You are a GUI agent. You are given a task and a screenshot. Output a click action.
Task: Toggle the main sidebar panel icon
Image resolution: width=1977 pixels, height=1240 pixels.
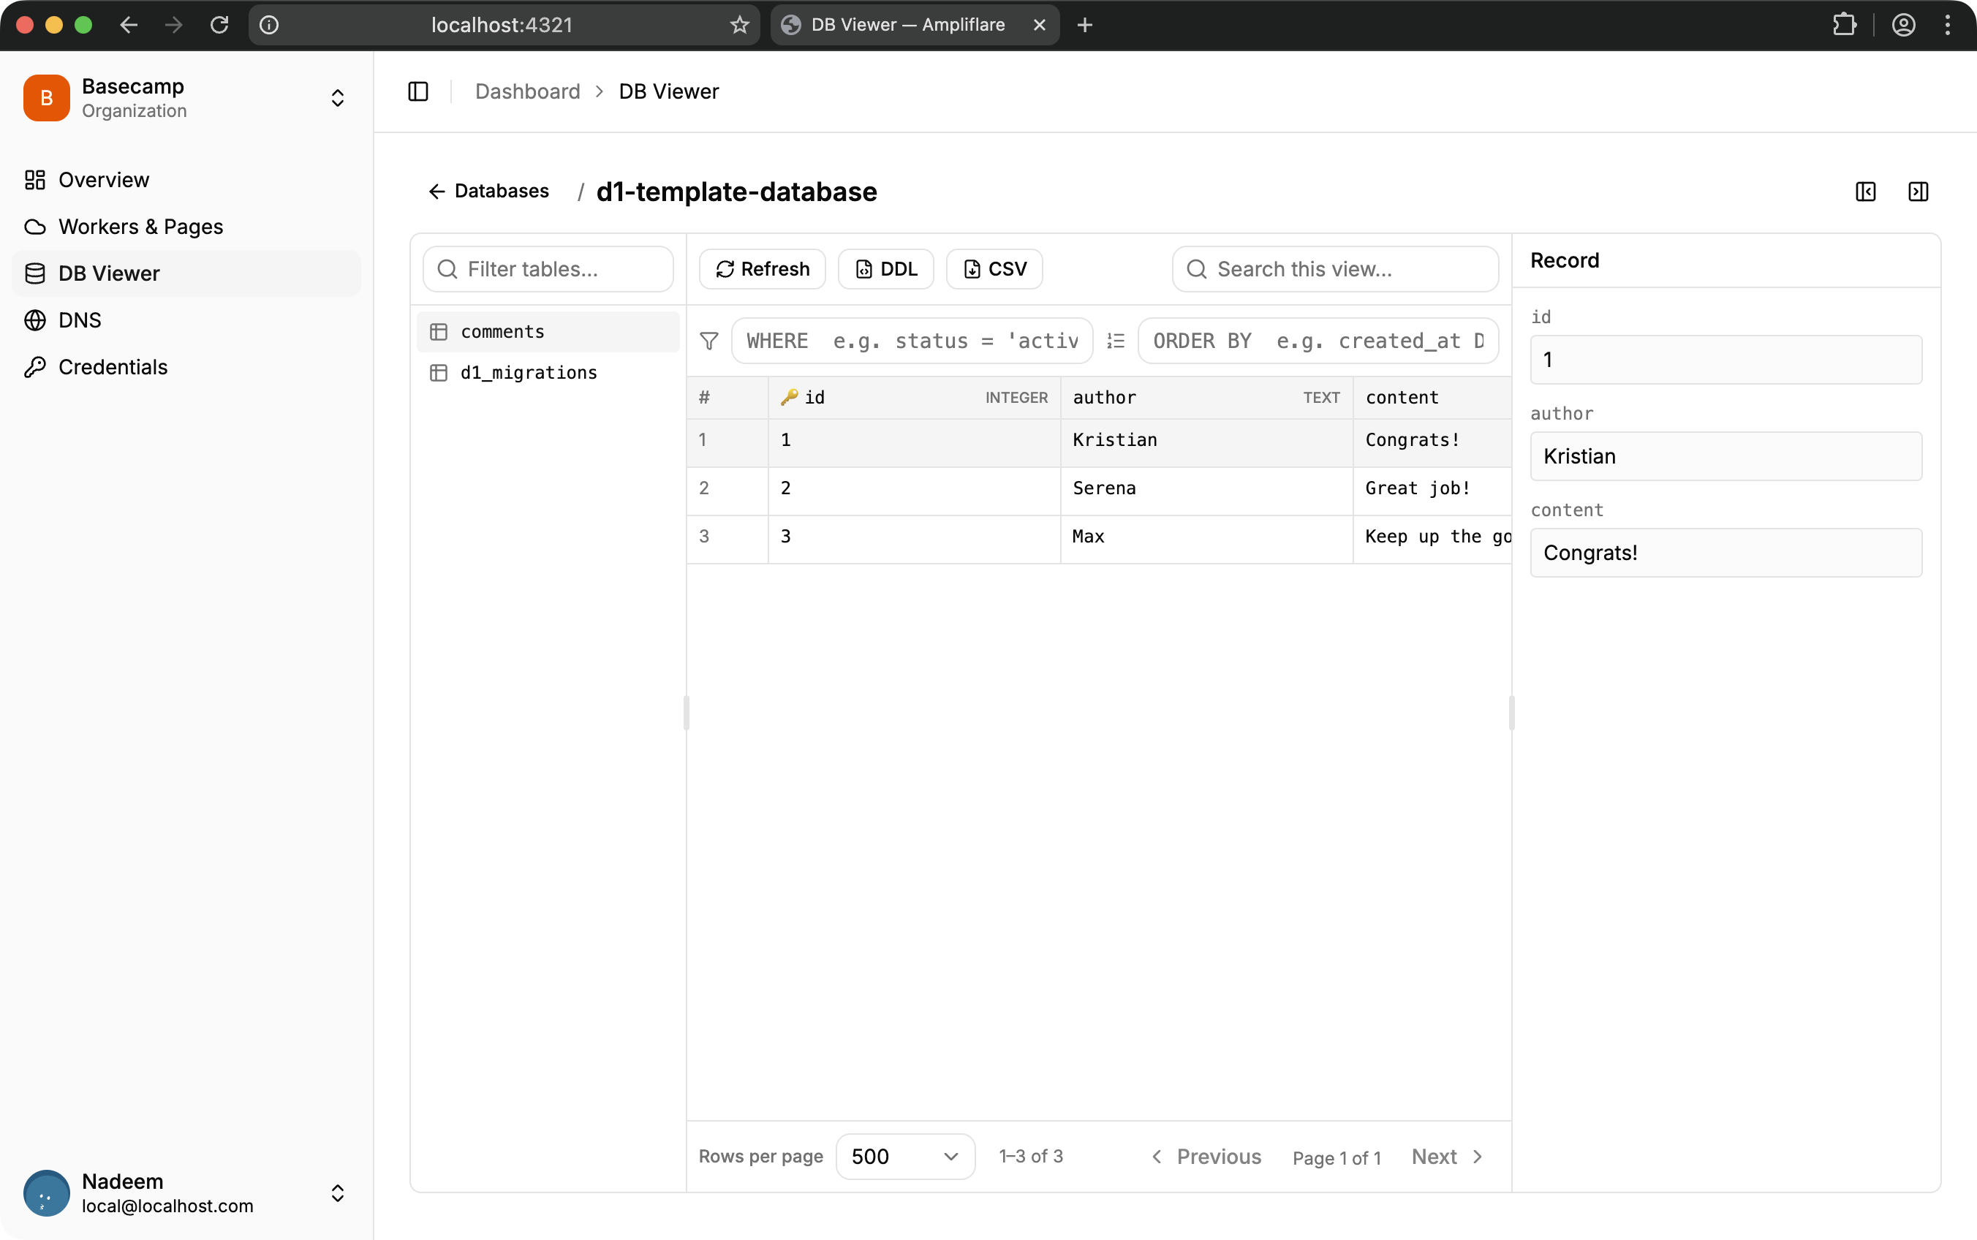click(418, 91)
